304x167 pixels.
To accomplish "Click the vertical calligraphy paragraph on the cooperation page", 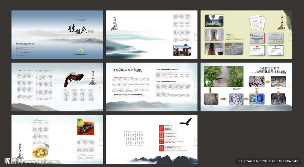I will (134, 138).
